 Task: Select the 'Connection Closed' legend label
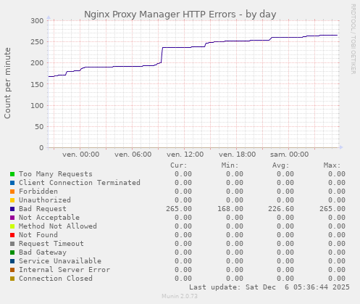[x=56, y=279]
